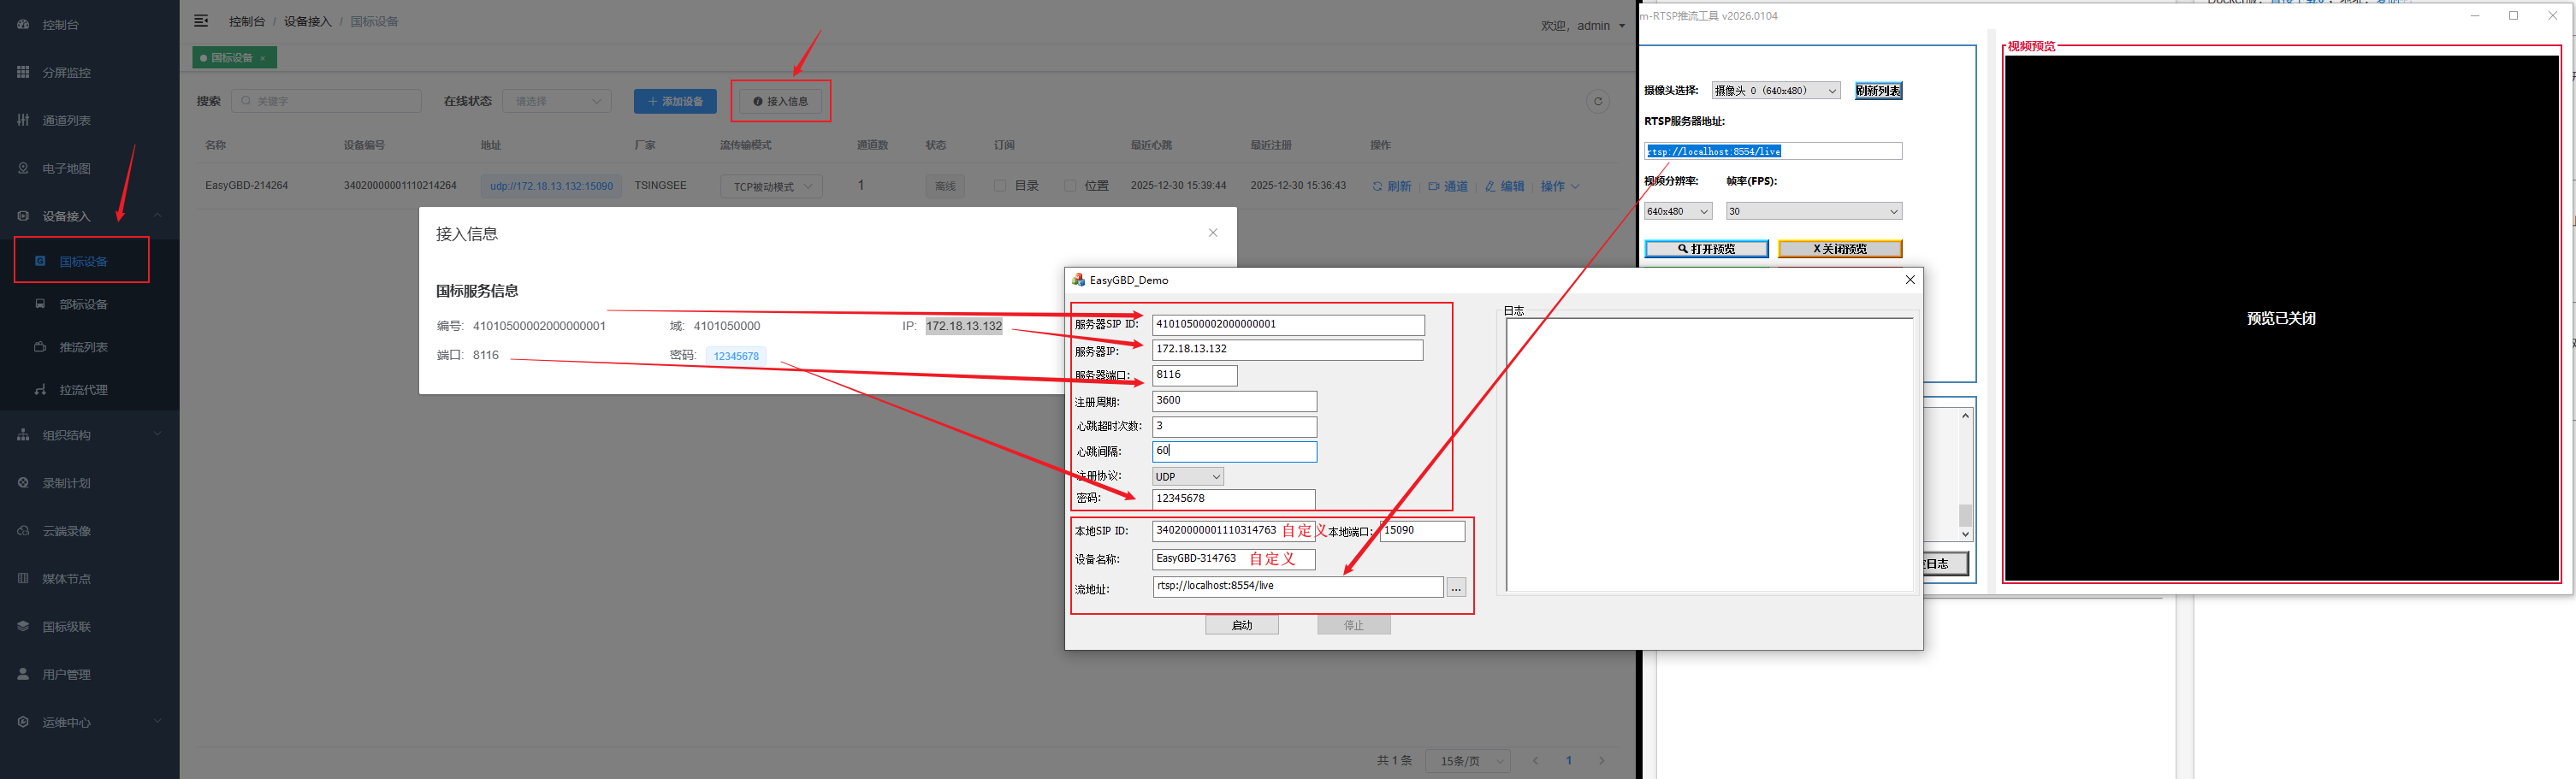Screen dimensions: 2576x779
Task: Click the RTSP服务器地址 input field
Action: (x=1774, y=151)
